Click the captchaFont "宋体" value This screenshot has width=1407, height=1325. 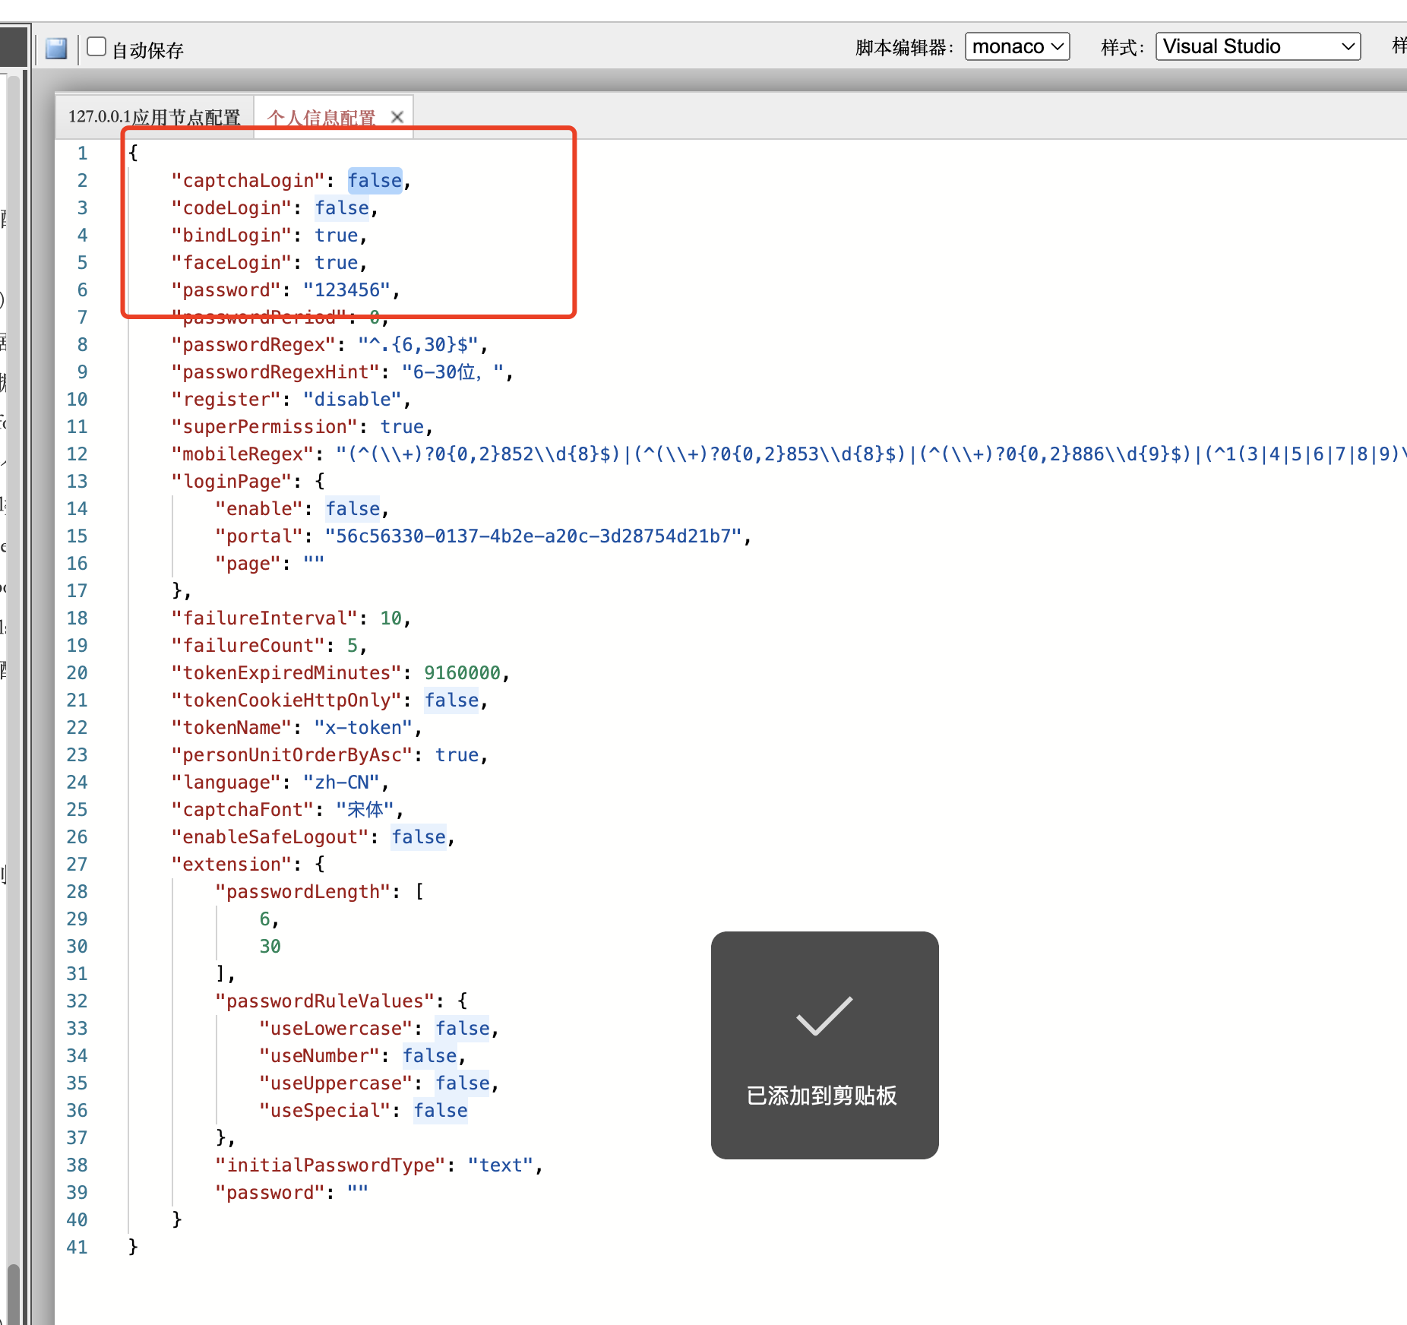(364, 810)
